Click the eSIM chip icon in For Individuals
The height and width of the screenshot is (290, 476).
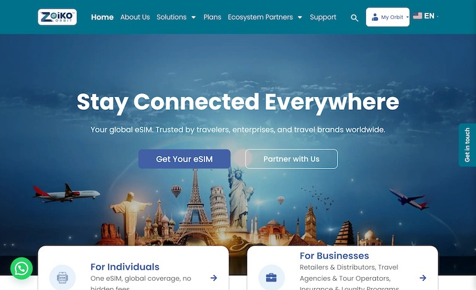pyautogui.click(x=62, y=277)
